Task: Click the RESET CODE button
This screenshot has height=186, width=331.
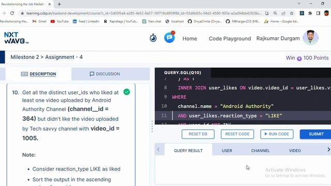Action: point(237,134)
